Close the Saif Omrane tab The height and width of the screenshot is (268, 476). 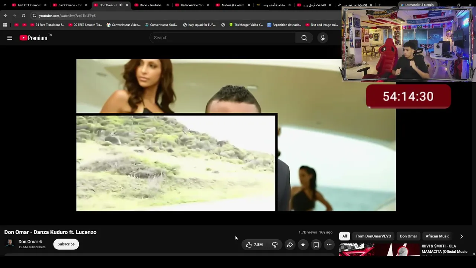[x=86, y=5]
